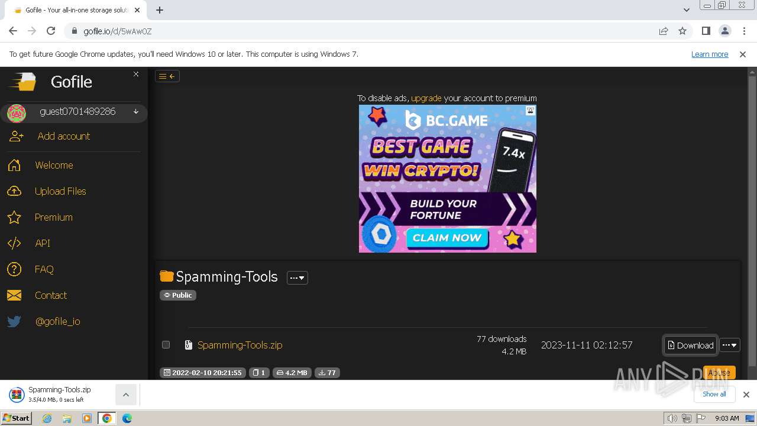This screenshot has width=757, height=426.
Task: Click CLAIM NOW in the ad
Action: [x=447, y=238]
